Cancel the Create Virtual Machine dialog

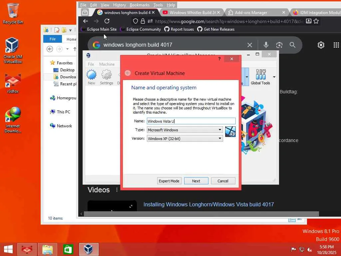(x=223, y=181)
